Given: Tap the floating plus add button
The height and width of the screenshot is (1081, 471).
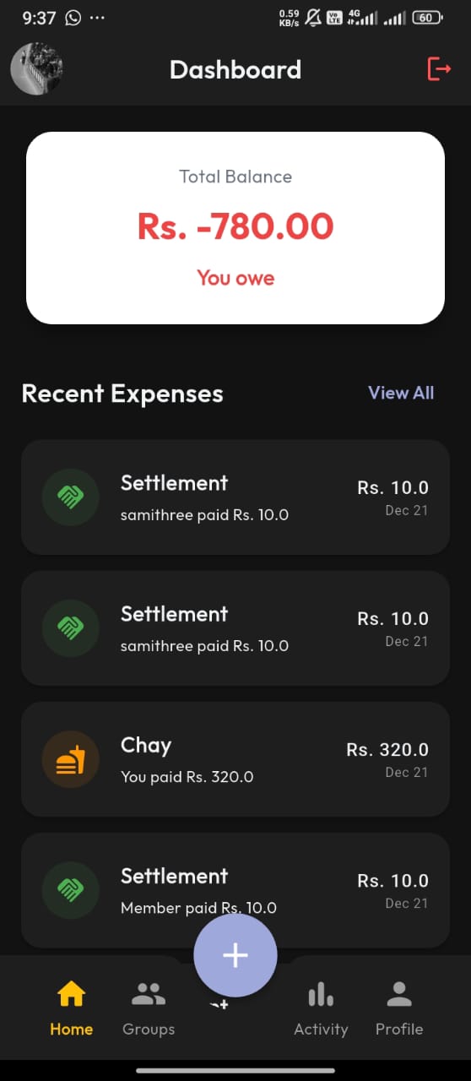Looking at the screenshot, I should (x=235, y=955).
